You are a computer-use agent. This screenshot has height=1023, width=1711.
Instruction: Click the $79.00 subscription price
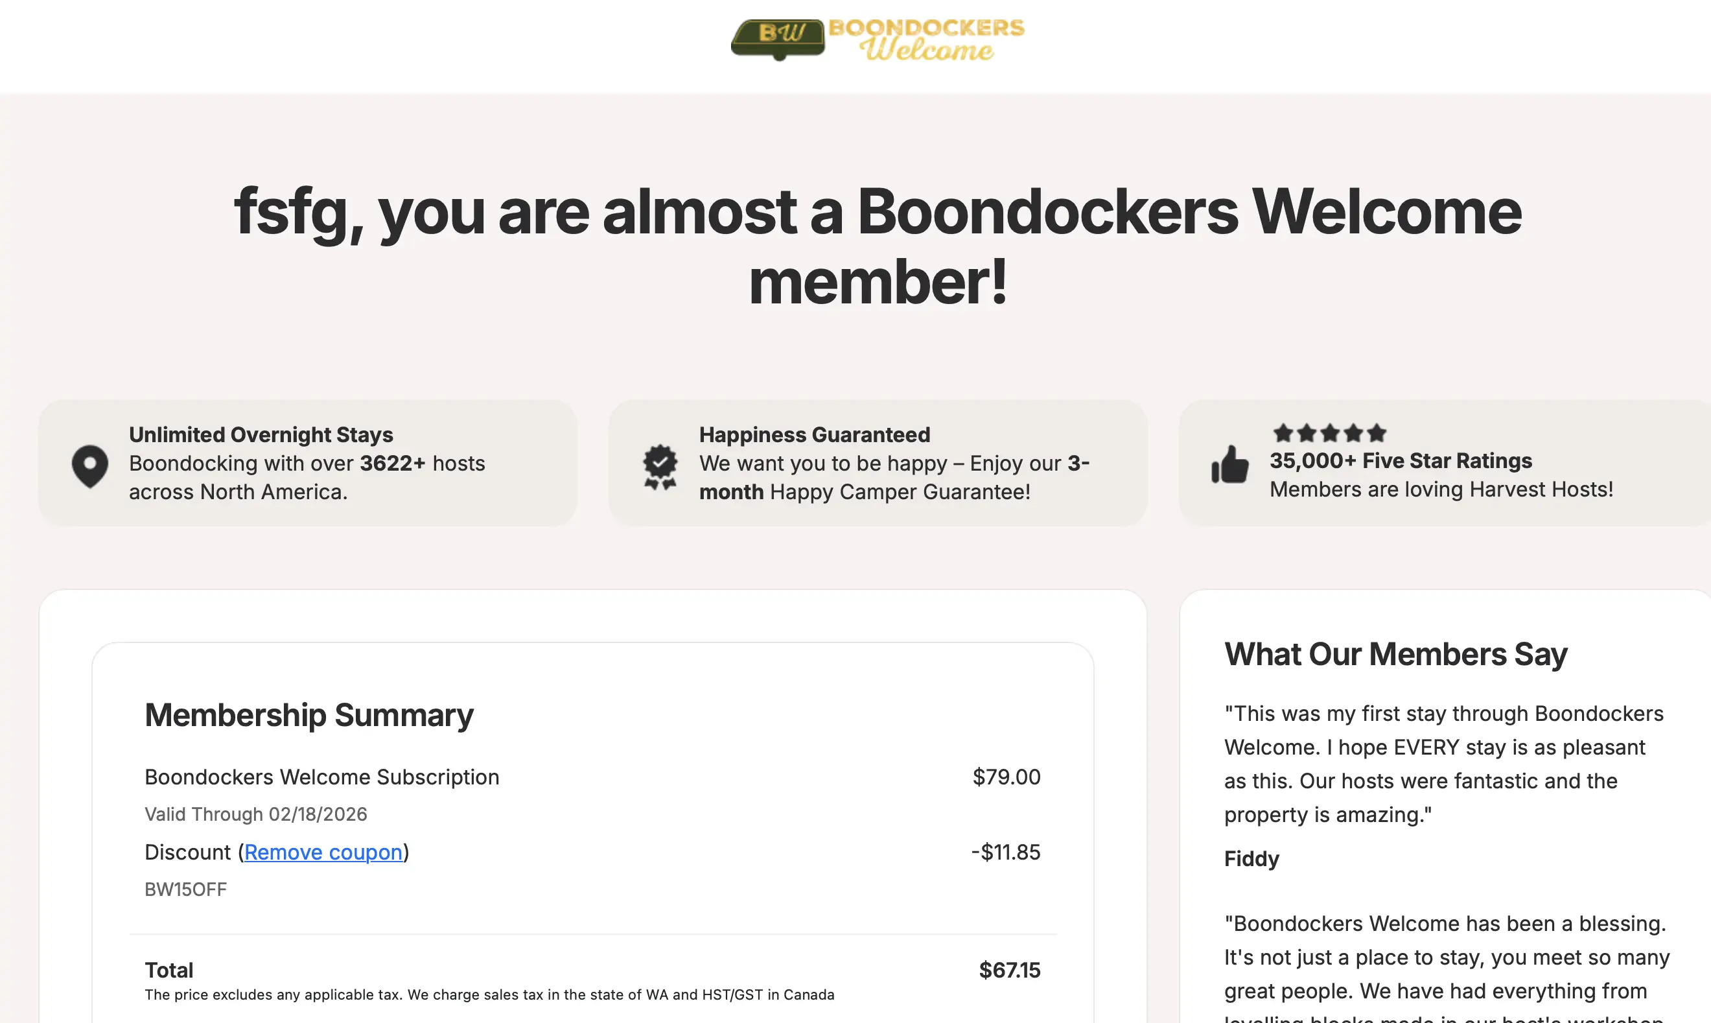click(x=1006, y=777)
